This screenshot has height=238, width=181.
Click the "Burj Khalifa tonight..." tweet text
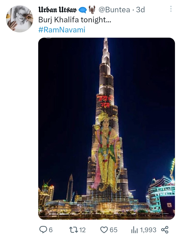click(75, 20)
